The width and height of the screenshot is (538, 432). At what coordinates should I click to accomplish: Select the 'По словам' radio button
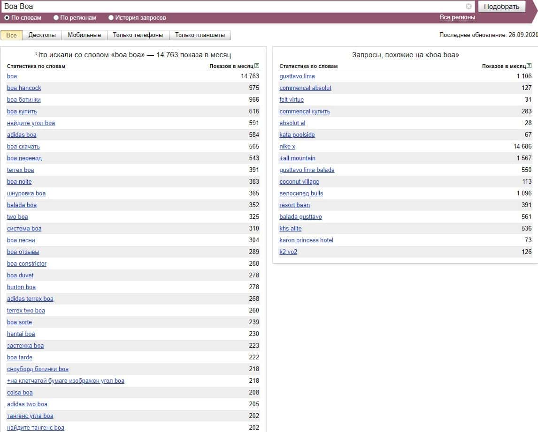[x=7, y=18]
